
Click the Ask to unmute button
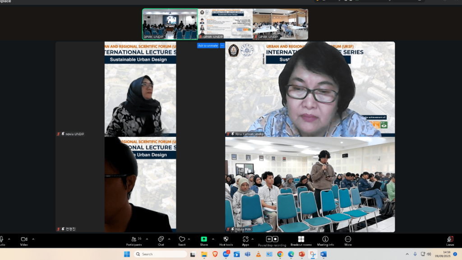[x=208, y=46]
